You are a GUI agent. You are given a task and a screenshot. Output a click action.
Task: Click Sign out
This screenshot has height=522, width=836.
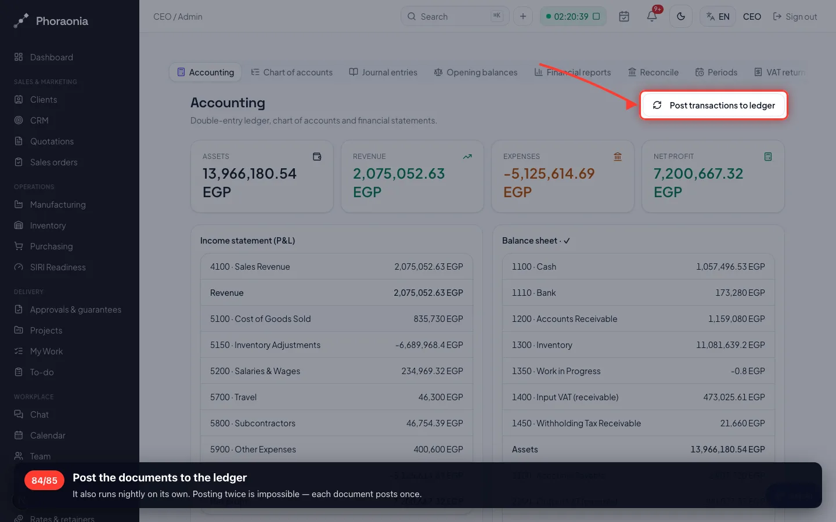(x=795, y=16)
